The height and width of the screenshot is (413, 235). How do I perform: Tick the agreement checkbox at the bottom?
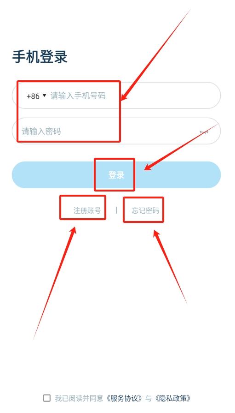(x=47, y=398)
